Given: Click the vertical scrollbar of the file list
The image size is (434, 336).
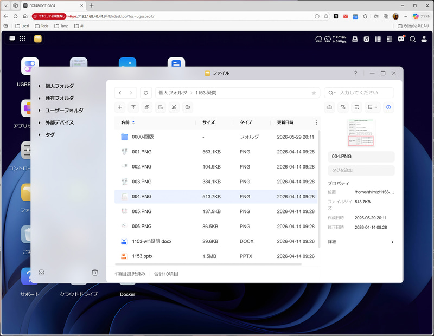Looking at the screenshot, I should click(319, 189).
